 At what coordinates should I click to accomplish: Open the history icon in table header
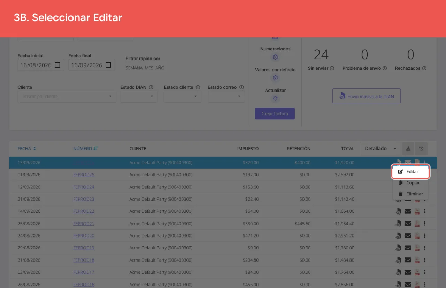421,149
